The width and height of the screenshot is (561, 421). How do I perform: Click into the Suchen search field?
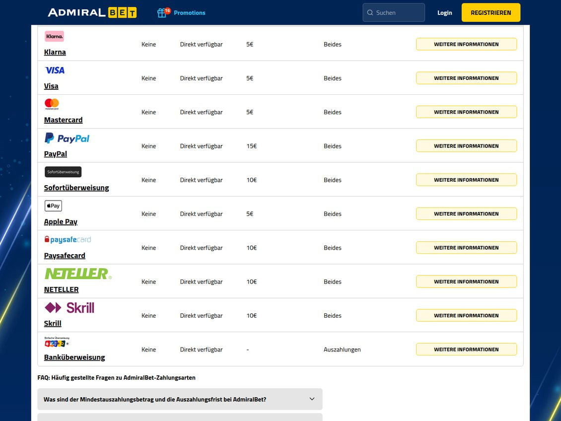point(394,12)
